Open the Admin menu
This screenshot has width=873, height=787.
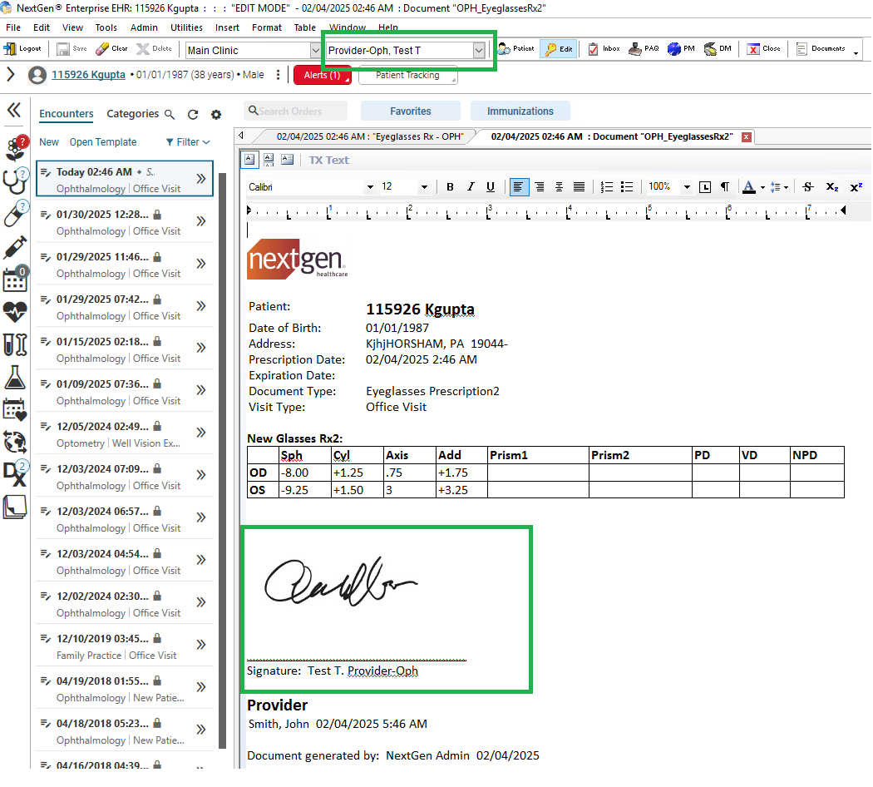coord(144,27)
